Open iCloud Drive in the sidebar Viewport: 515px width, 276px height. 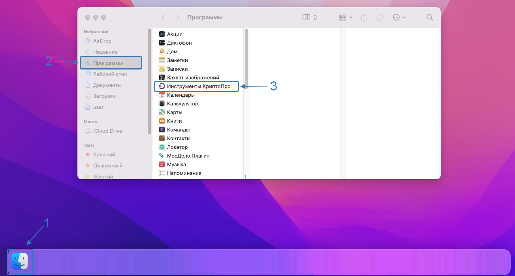click(107, 131)
